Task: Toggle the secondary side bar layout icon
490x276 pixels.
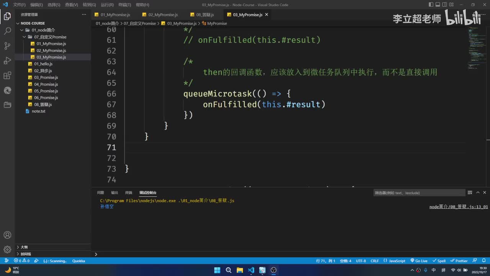Action: (x=445, y=5)
